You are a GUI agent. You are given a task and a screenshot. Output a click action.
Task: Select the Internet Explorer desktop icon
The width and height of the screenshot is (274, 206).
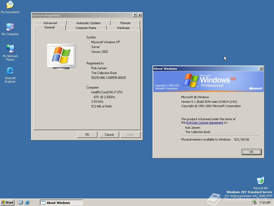[10, 75]
